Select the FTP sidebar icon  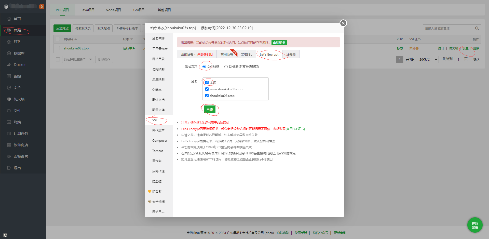click(x=16, y=42)
